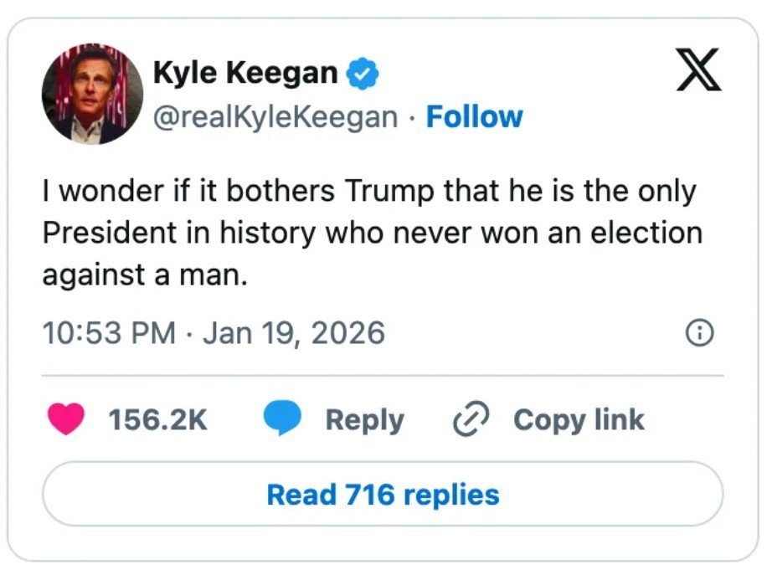The height and width of the screenshot is (570, 767).
Task: Click the blue reply speech bubble icon
Action: point(282,419)
